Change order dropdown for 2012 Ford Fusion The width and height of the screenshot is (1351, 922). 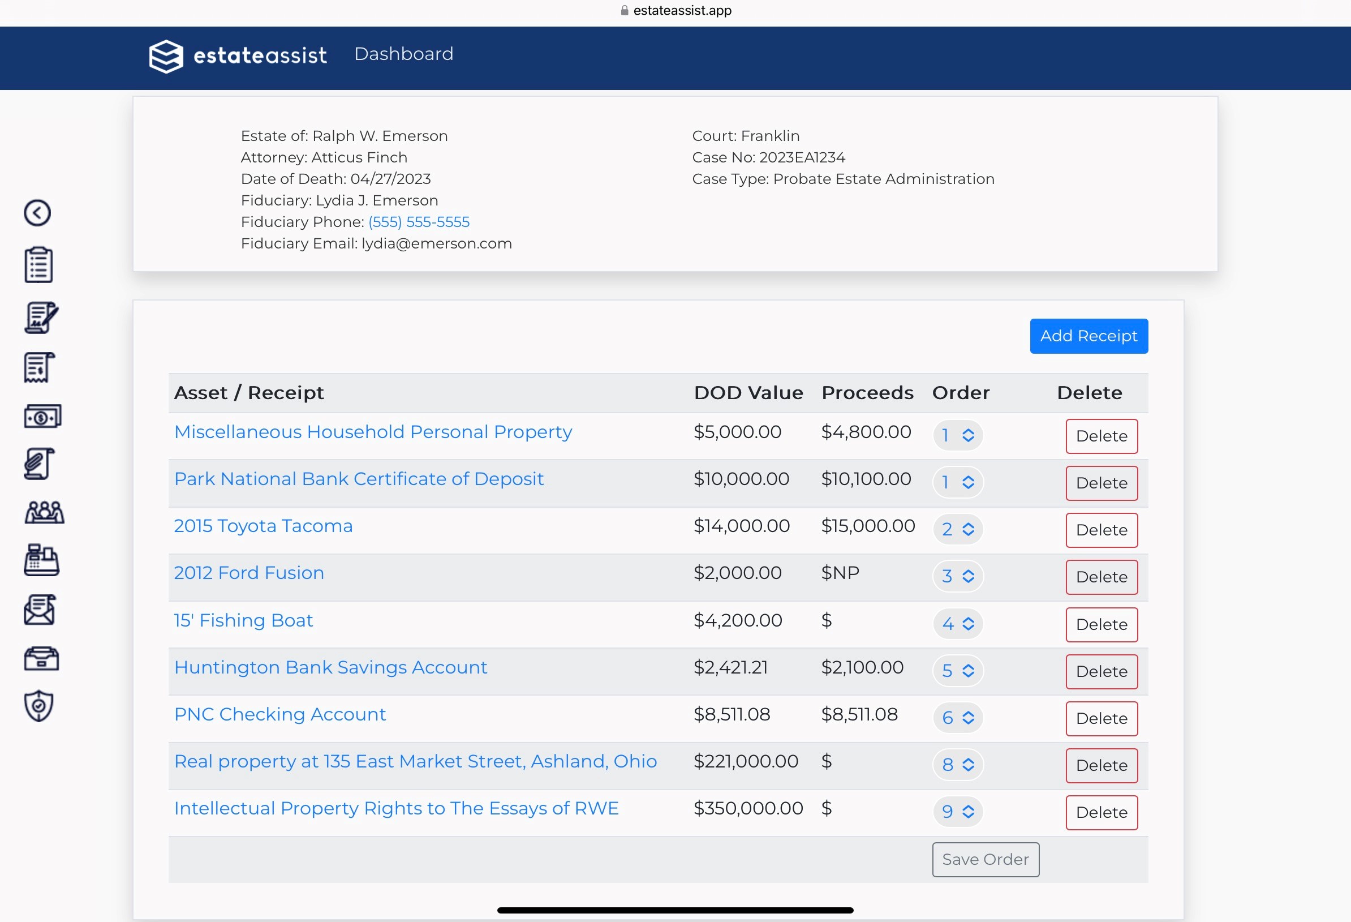pyautogui.click(x=957, y=577)
